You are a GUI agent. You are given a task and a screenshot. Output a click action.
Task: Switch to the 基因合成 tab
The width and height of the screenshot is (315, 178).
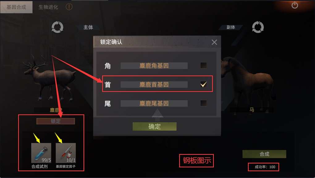tap(16, 7)
